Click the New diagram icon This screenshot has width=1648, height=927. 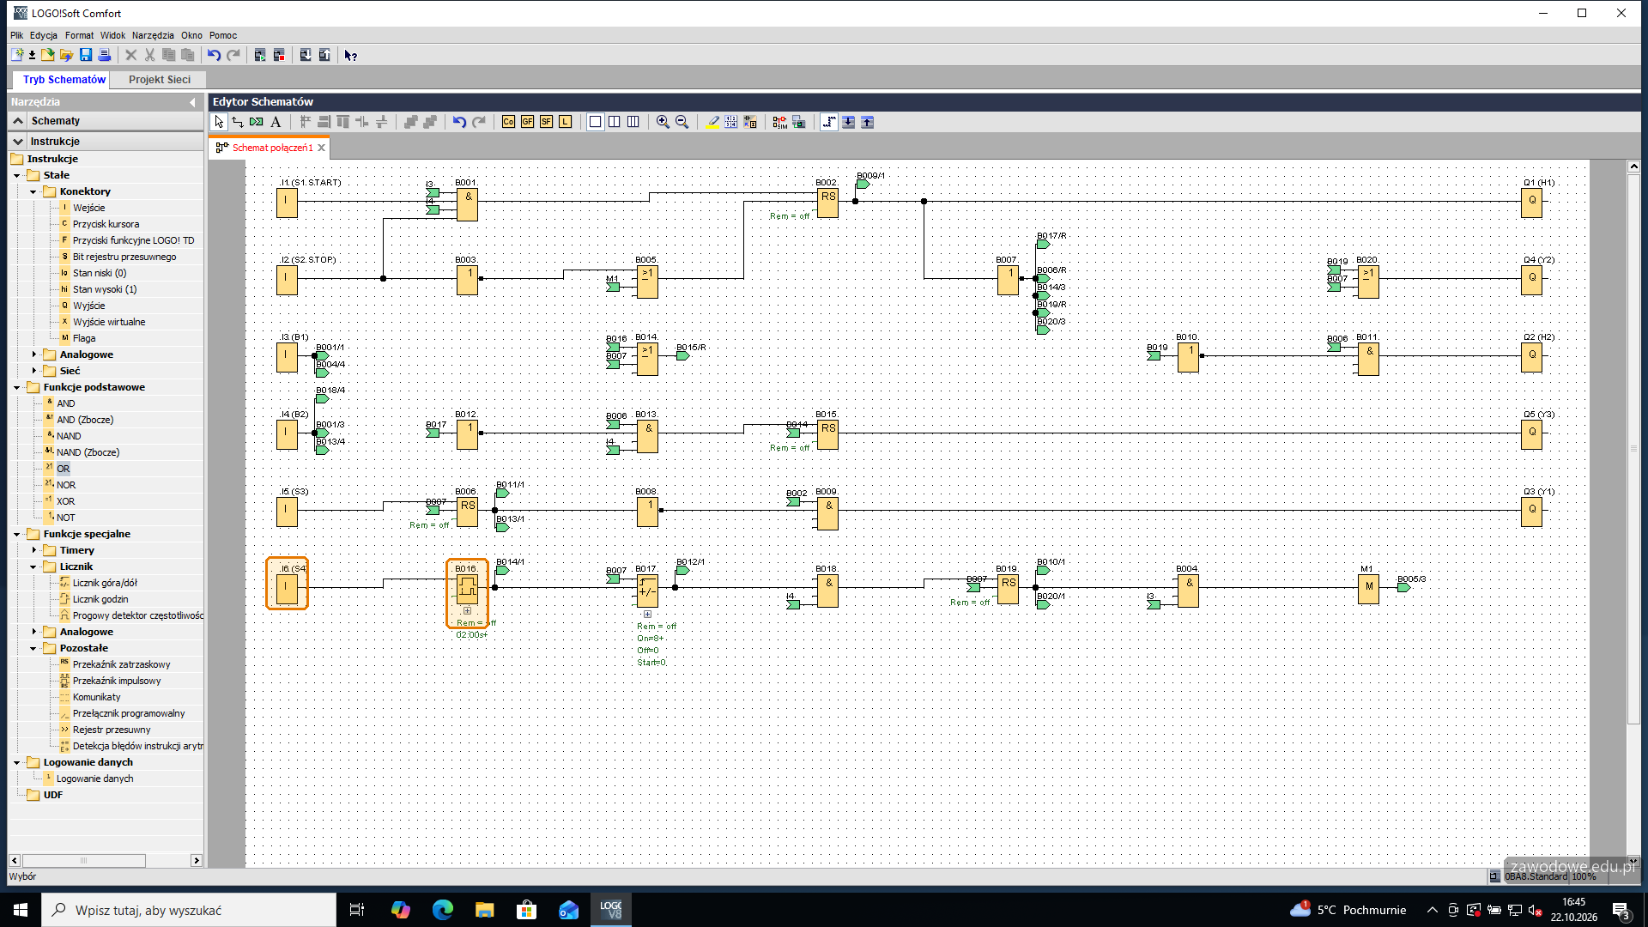(17, 55)
